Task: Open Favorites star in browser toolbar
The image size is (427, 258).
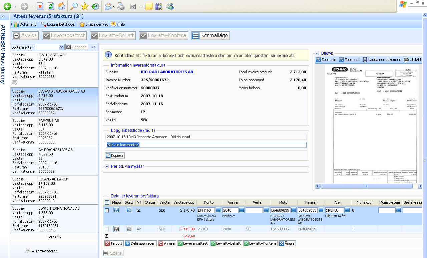Action: (x=85, y=6)
